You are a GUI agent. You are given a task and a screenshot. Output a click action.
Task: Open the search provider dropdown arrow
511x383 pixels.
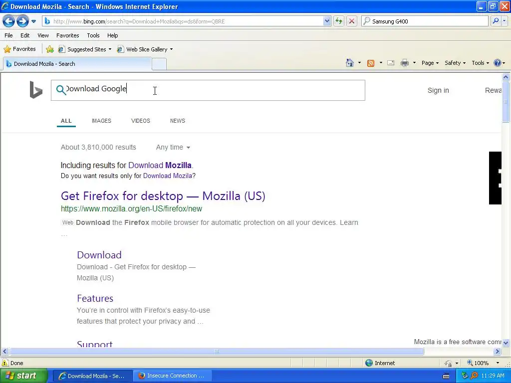click(505, 21)
